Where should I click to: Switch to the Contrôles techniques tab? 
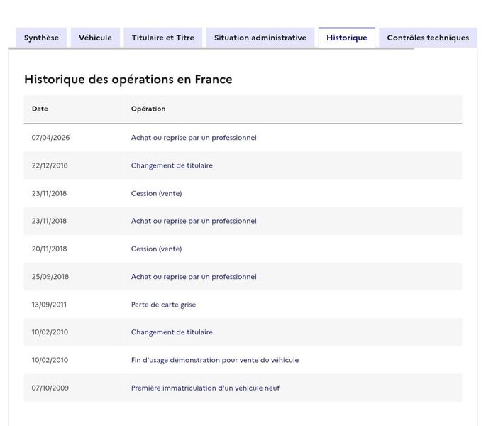(x=428, y=38)
